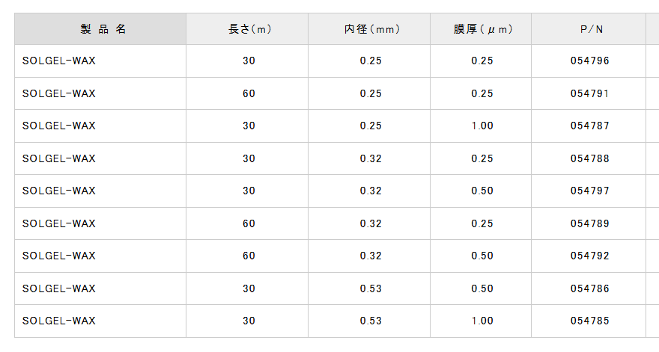Click the 長さ(m) column header
The height and width of the screenshot is (352, 659).
[249, 29]
